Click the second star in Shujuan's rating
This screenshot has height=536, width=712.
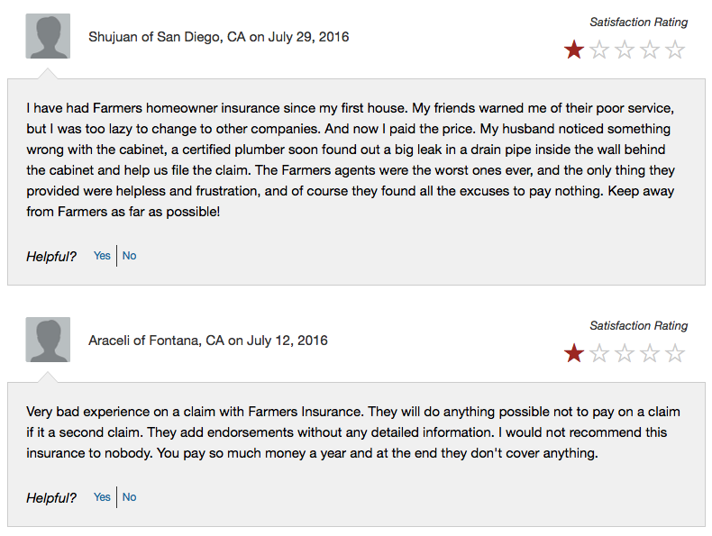[599, 50]
